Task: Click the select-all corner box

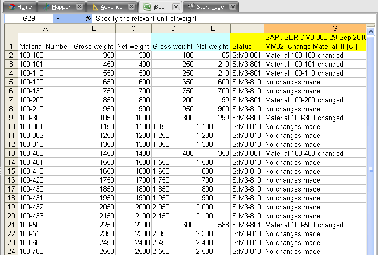Action: 10,28
